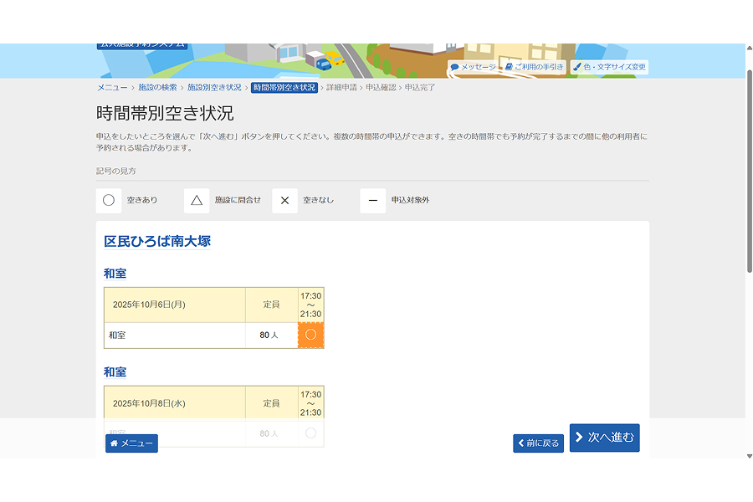Click the 施設に問合せ triangle legend icon
The width and height of the screenshot is (753, 502).
(197, 201)
